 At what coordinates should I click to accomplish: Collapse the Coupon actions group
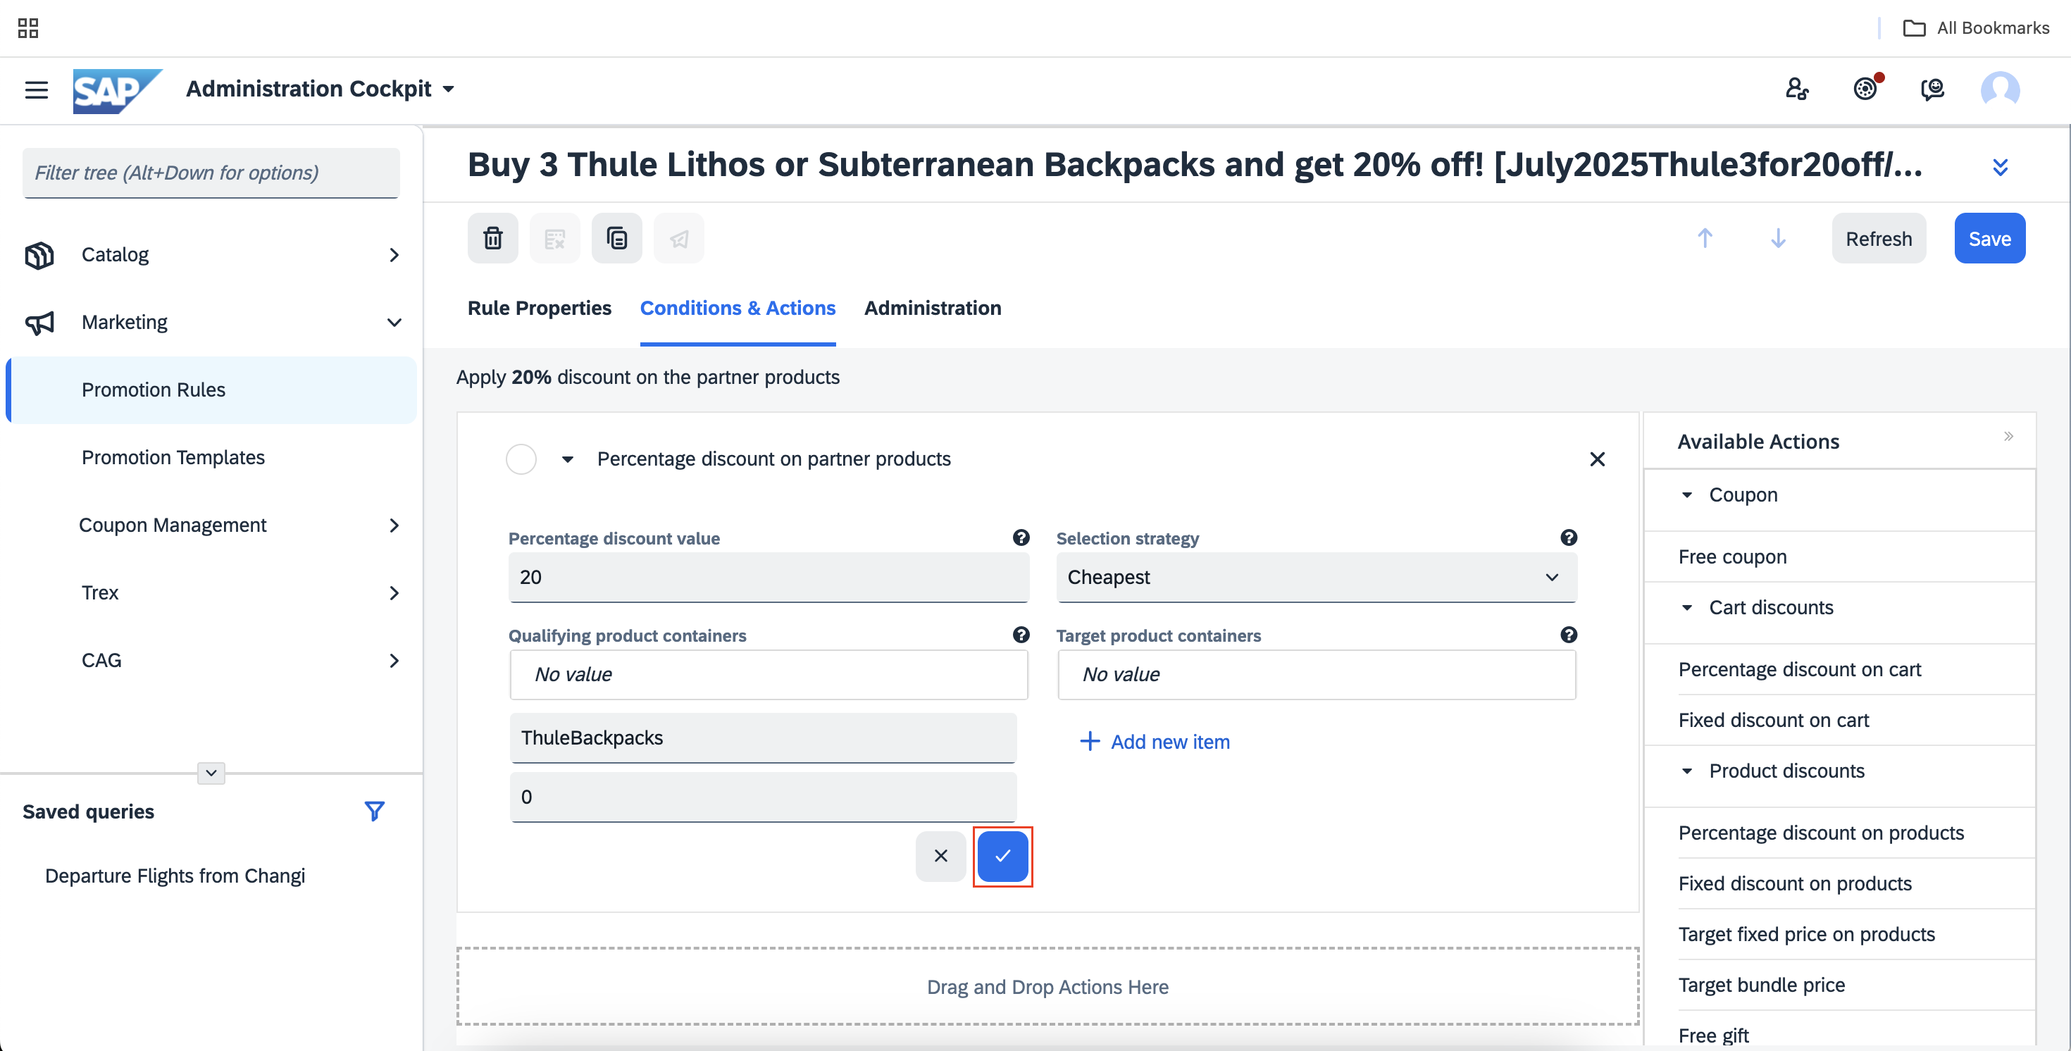[x=1686, y=495]
